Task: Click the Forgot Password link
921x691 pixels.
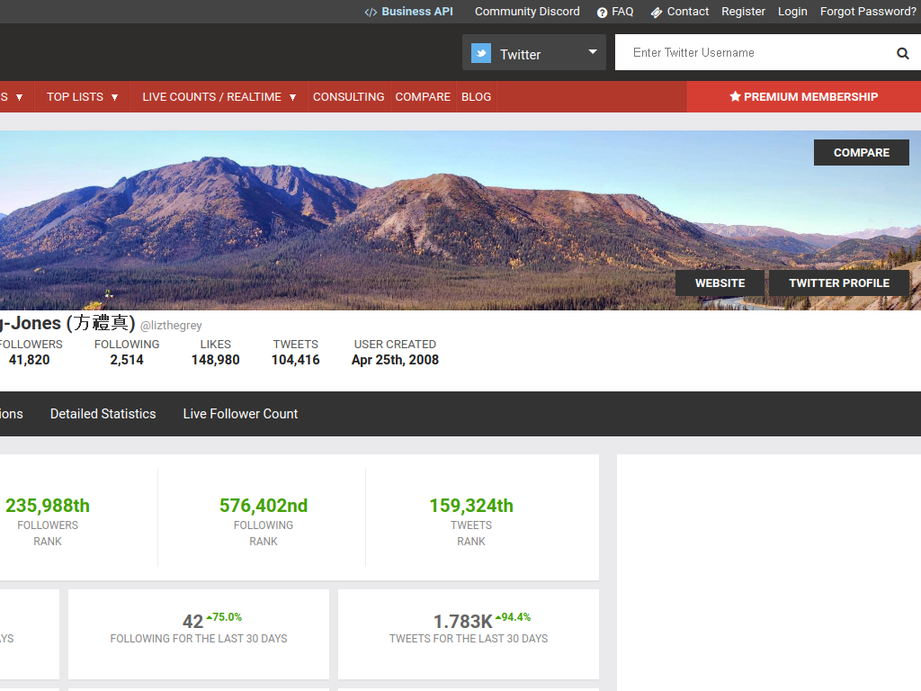Action: coord(868,11)
